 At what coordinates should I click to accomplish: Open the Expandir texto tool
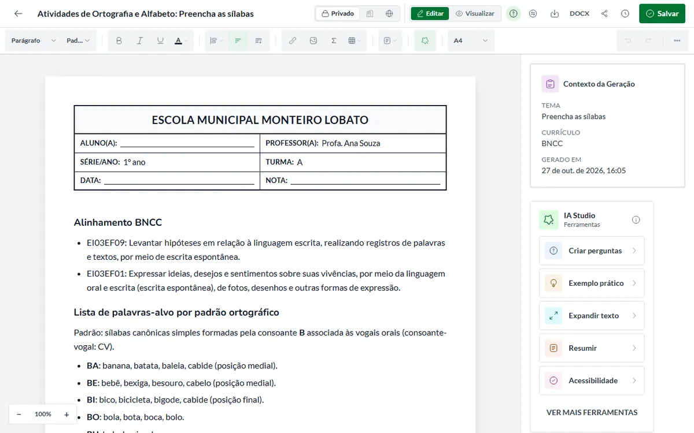click(592, 316)
